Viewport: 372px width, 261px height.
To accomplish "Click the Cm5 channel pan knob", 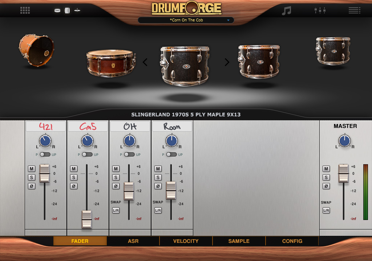I will [x=87, y=141].
